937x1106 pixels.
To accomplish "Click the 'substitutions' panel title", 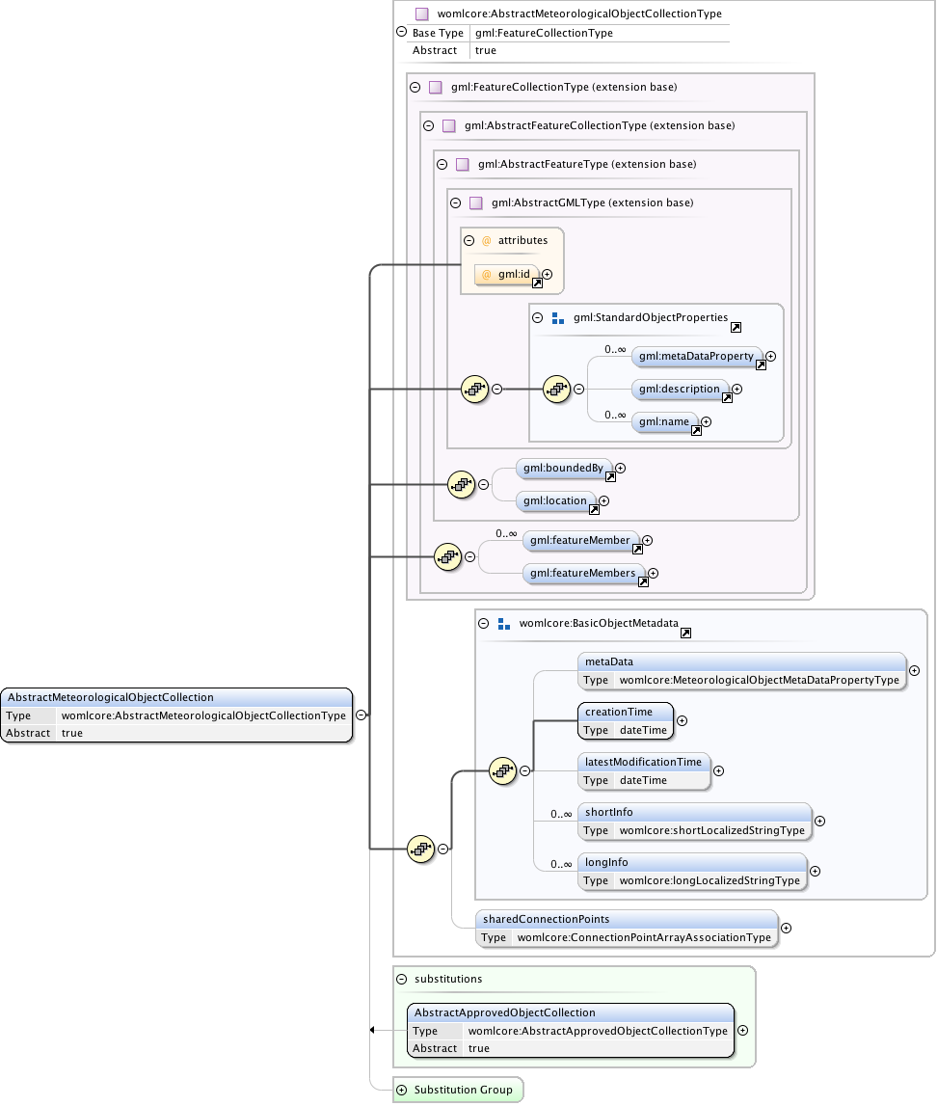I will tap(448, 979).
